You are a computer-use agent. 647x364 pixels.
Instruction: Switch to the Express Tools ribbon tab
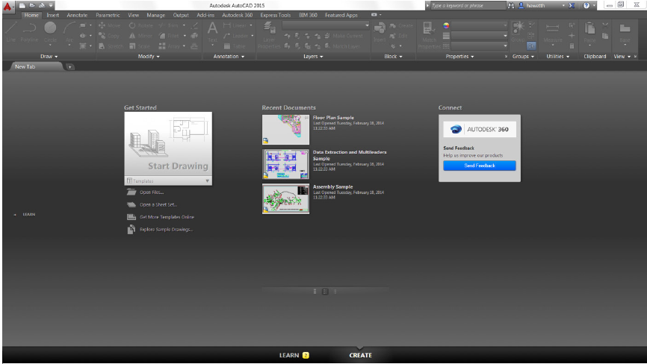(x=275, y=15)
